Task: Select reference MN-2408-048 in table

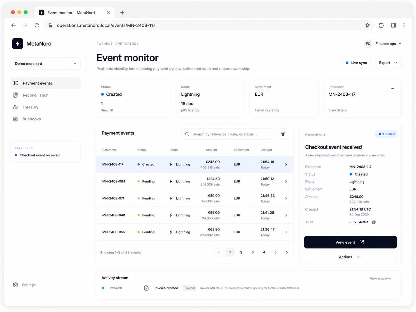Action: [114, 215]
